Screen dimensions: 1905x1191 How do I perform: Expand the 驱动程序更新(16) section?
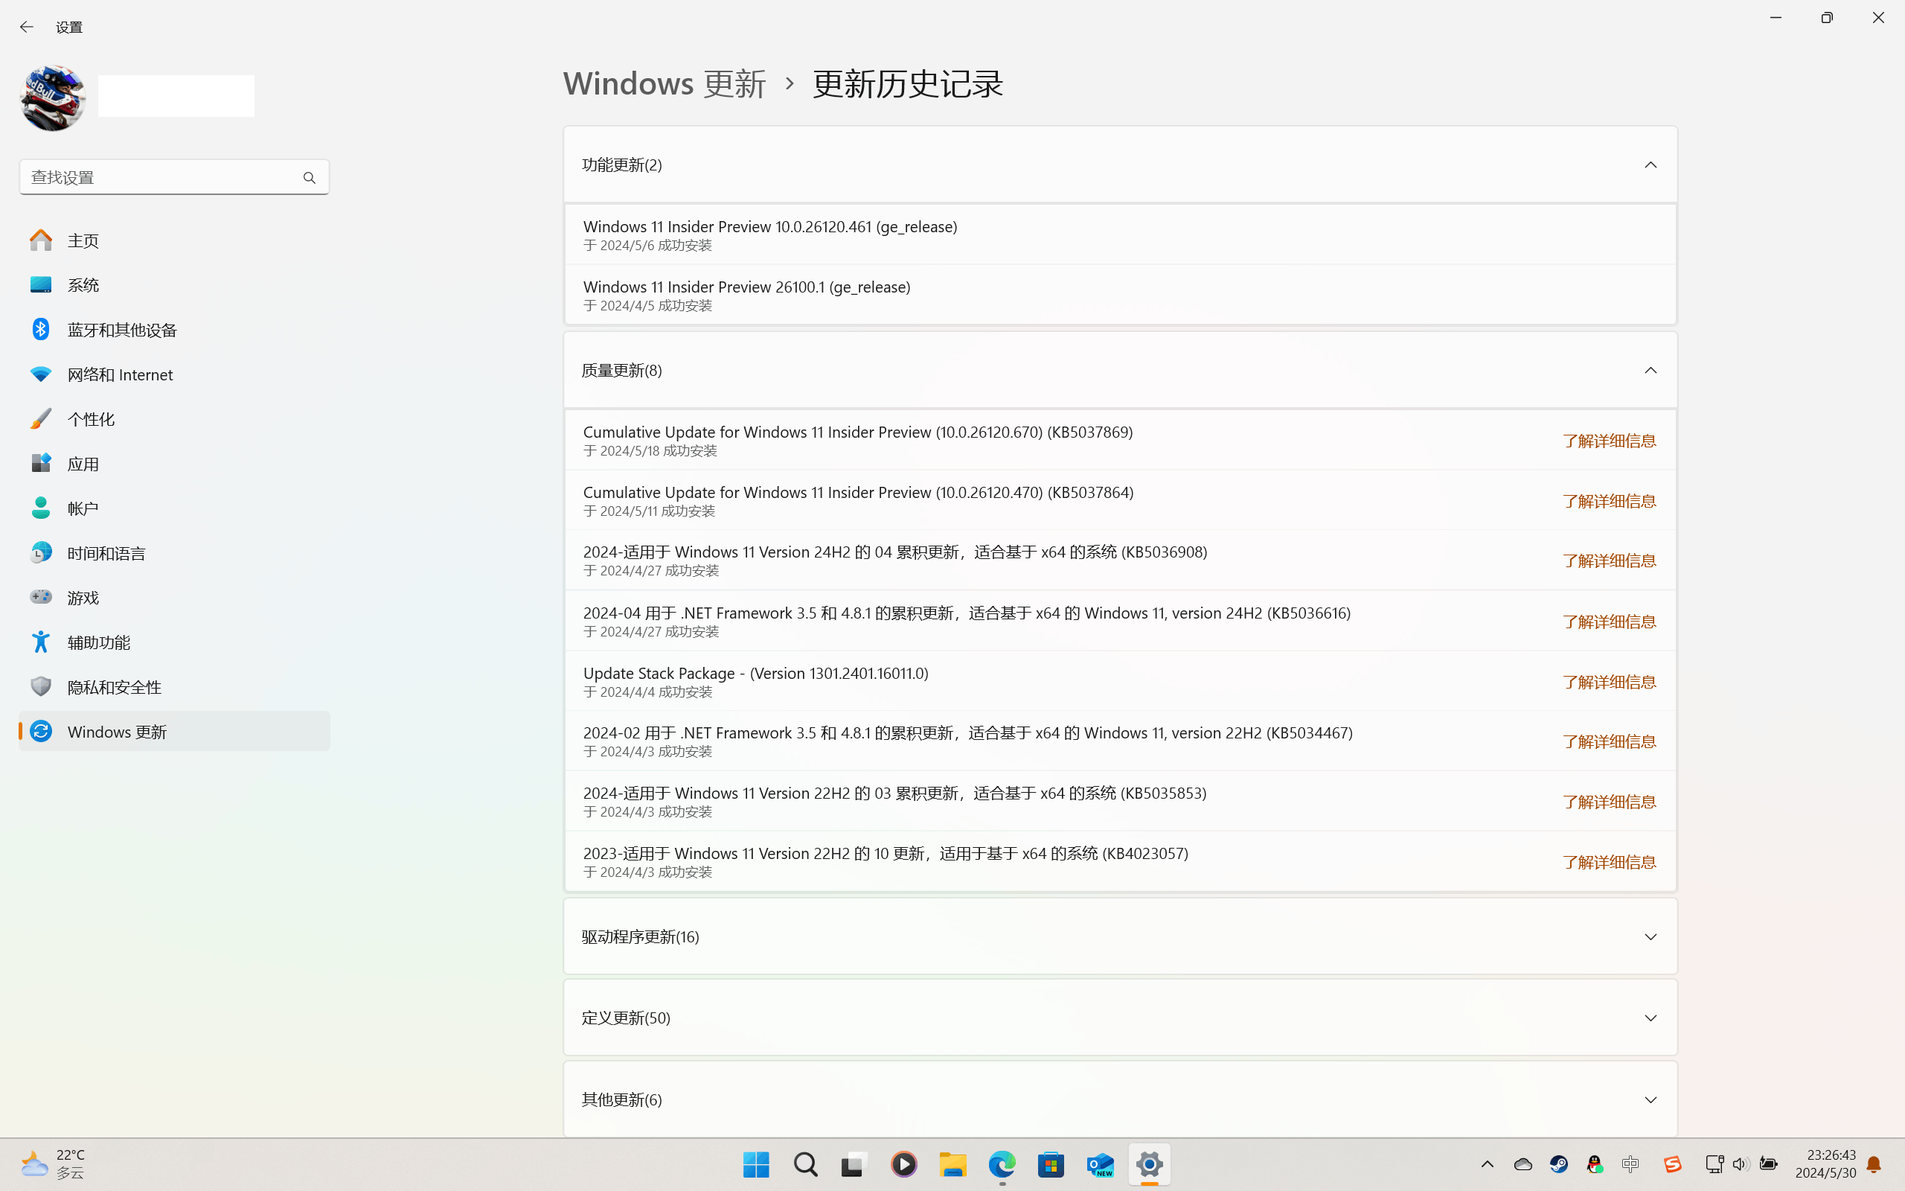(1650, 936)
